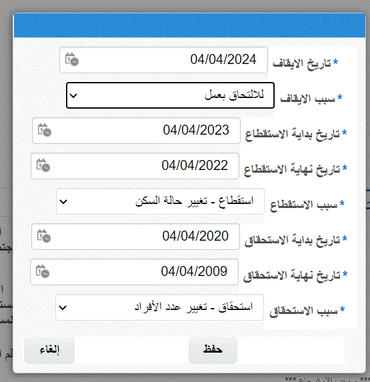This screenshot has height=382, width=370.
Task: Expand the سبب الاستحقاق dropdown
Action: point(159,307)
